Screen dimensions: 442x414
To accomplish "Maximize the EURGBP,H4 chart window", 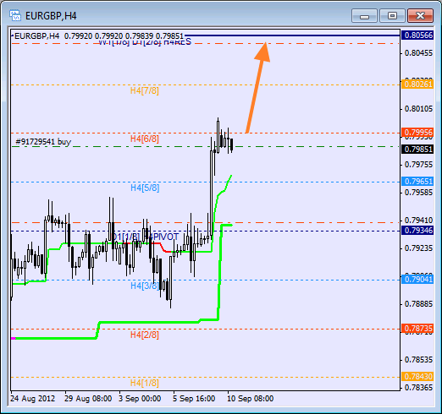I will 392,16.
